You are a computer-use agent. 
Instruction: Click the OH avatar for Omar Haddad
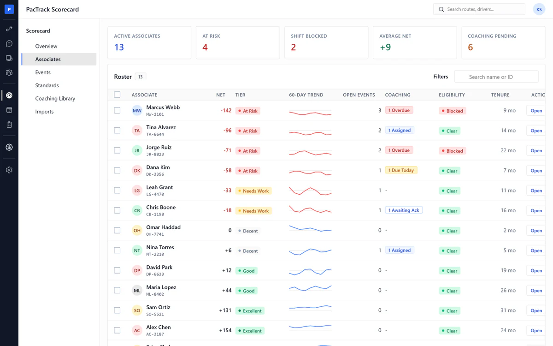(137, 231)
